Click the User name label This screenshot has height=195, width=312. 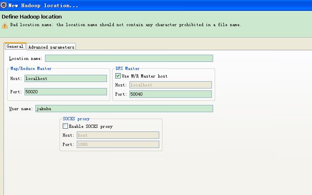tap(21, 109)
